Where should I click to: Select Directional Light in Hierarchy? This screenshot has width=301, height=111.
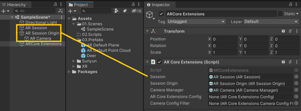[41, 23]
